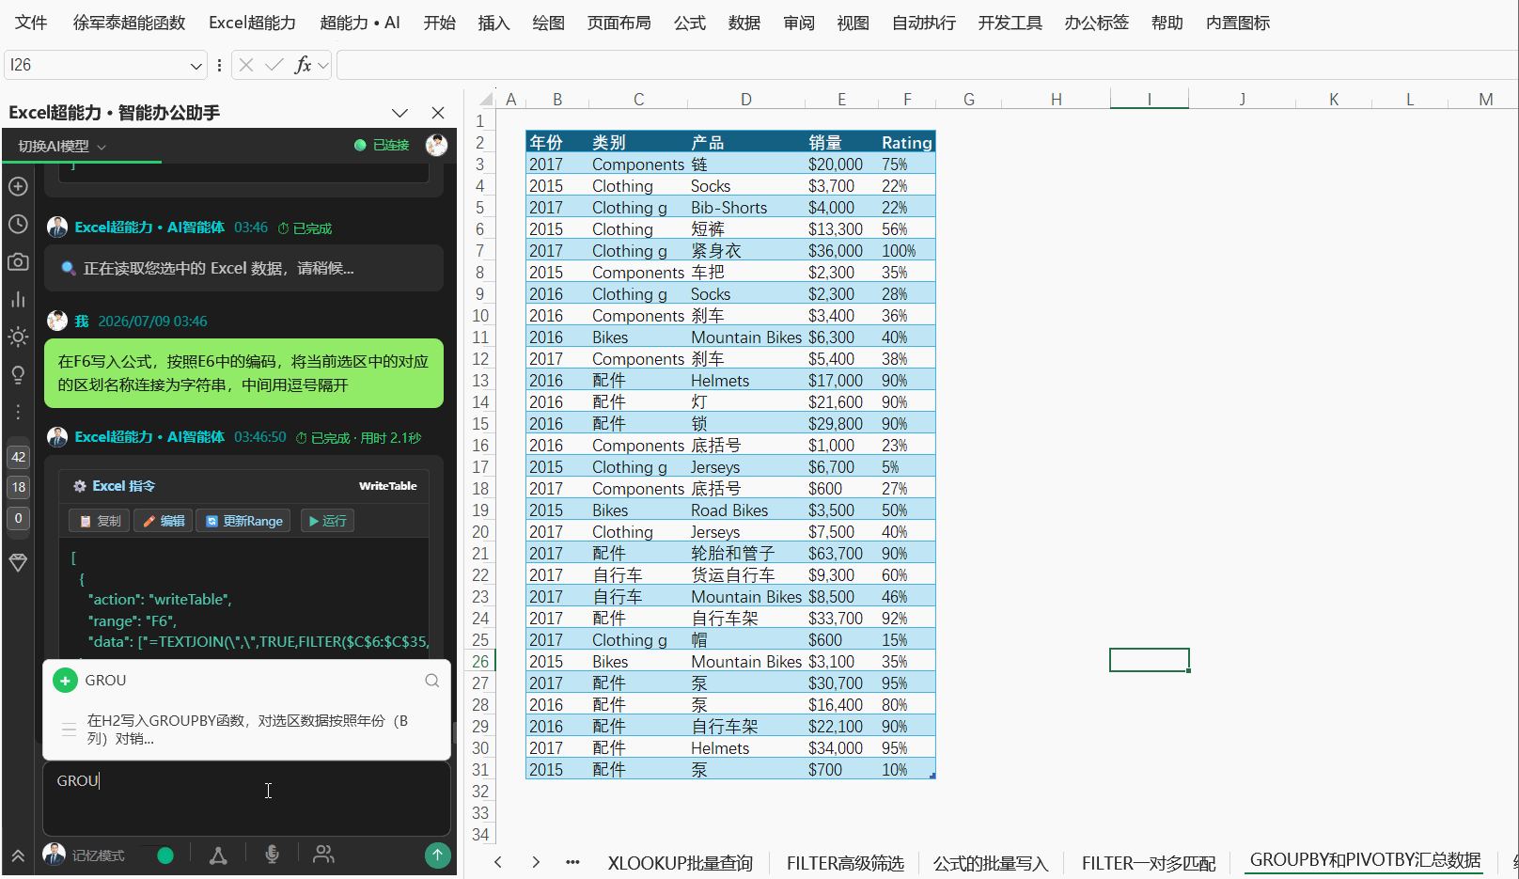The height and width of the screenshot is (879, 1519).
Task: Switch to the FILTER一对多匹配 sheet tab
Action: (1148, 863)
